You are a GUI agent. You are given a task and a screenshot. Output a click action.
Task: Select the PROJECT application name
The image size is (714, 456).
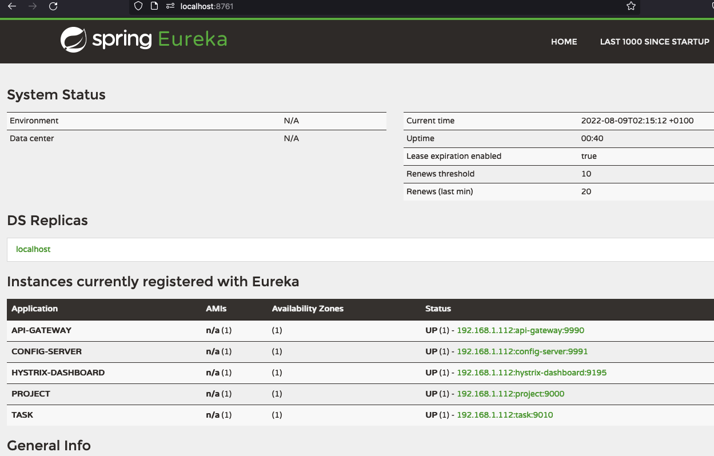click(31, 394)
